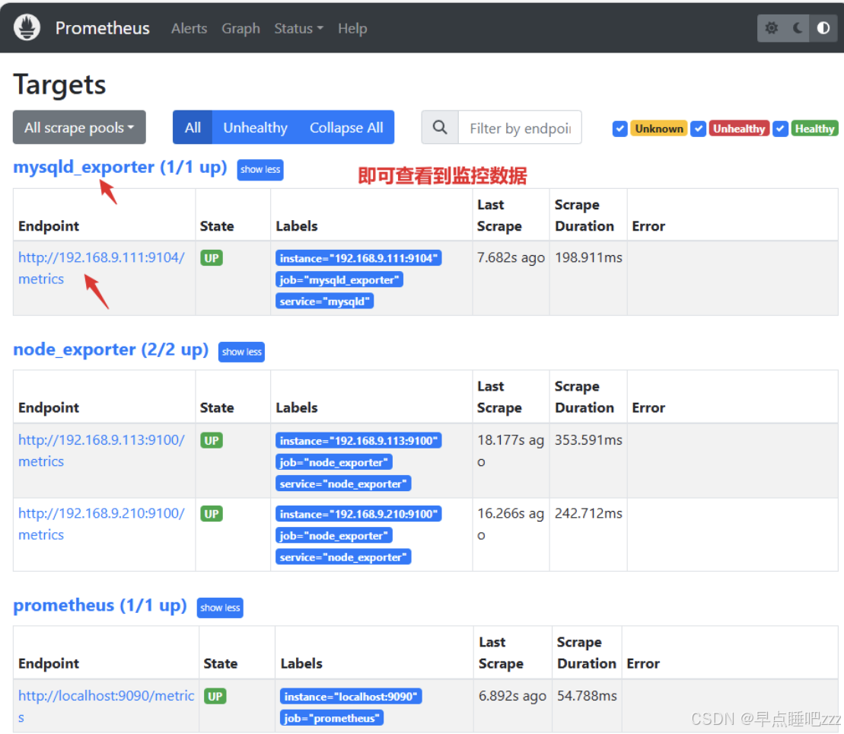Click the Healthy green filter badge

[x=814, y=129]
